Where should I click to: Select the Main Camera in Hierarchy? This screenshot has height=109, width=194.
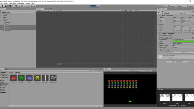click(x=7, y=14)
